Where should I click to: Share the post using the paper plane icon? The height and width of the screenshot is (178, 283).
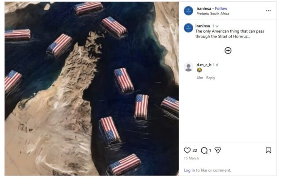tap(218, 151)
